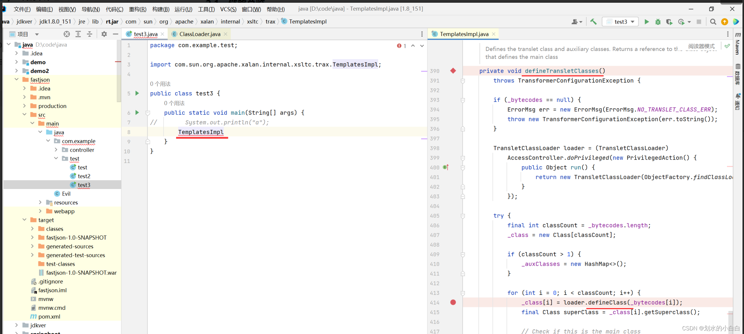This screenshot has width=744, height=334.
Task: Click the Build hammer icon
Action: pos(593,22)
